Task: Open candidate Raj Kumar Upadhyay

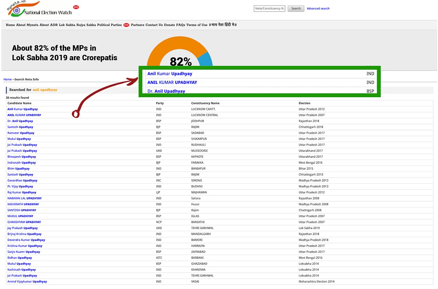Action: pos(22,193)
